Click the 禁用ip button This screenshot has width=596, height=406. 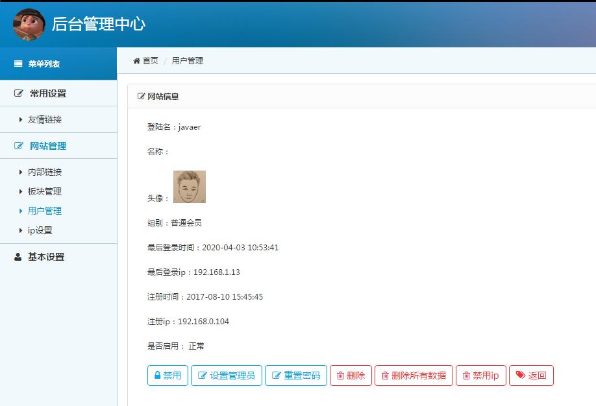(x=481, y=375)
